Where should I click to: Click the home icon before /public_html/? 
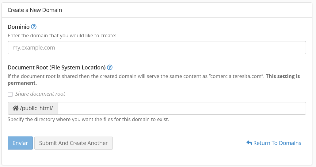coord(15,108)
